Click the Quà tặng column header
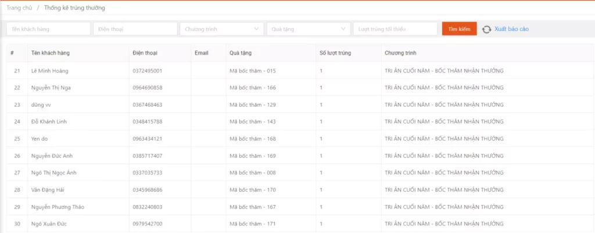Viewport: 595px width, 233px height. (241, 53)
